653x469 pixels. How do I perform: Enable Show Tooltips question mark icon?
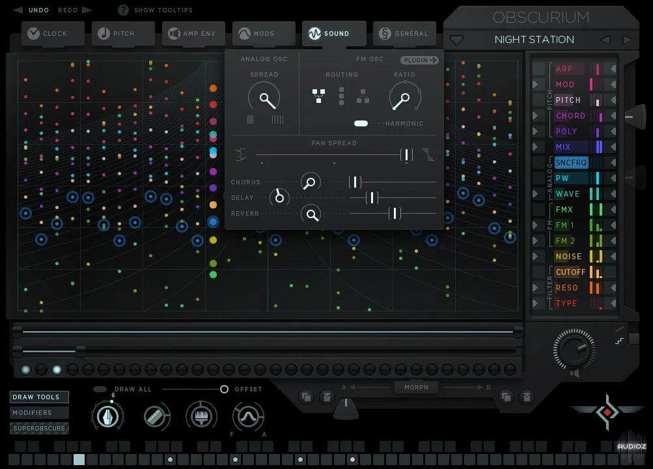pos(123,10)
